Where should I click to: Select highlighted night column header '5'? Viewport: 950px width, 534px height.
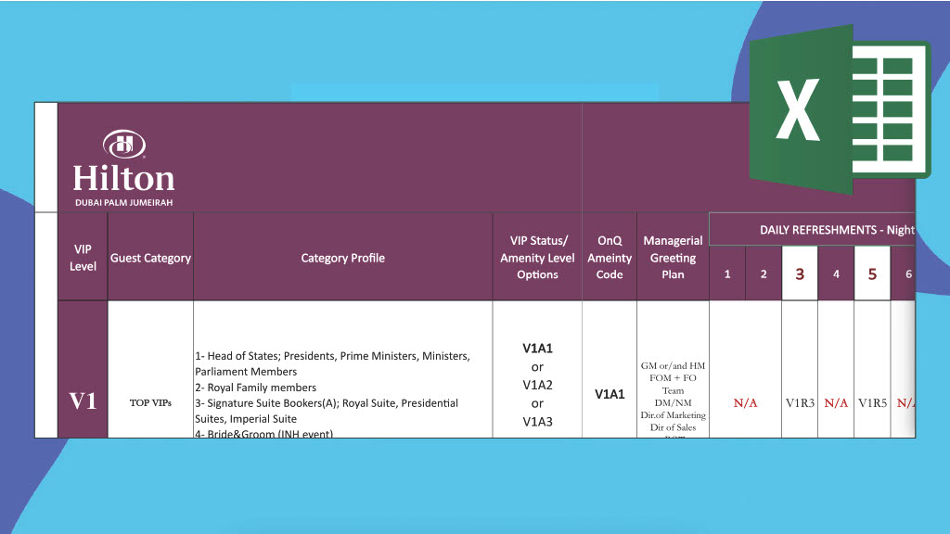872,273
